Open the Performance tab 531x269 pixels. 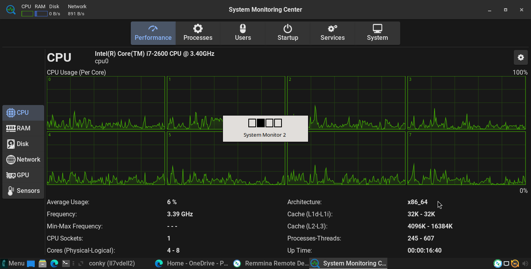pyautogui.click(x=153, y=33)
